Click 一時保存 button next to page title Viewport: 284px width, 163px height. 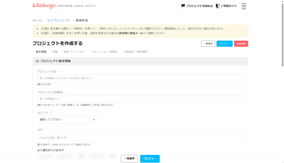208,44
